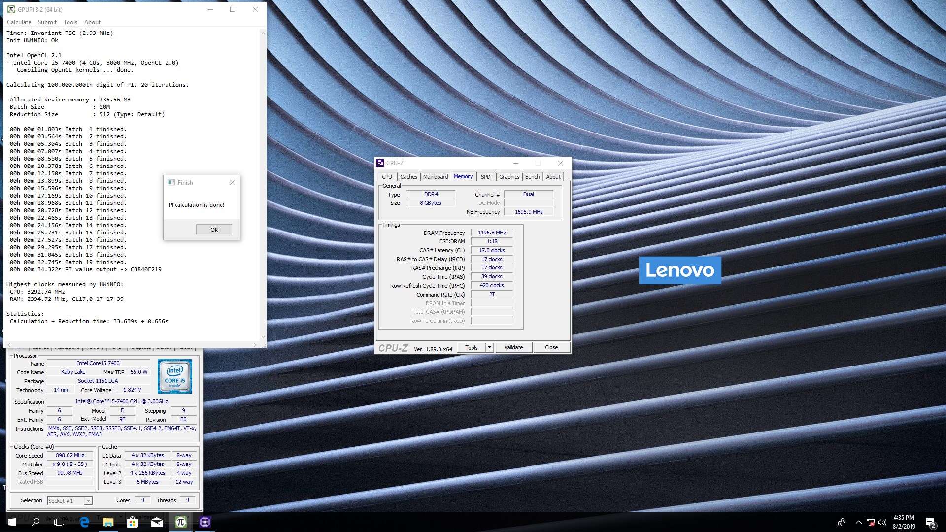The height and width of the screenshot is (532, 946).
Task: Open the Action Center notifications
Action: click(x=930, y=522)
